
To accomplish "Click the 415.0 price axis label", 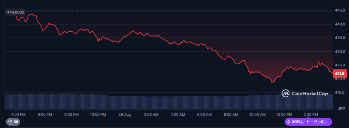I will point(340,93).
